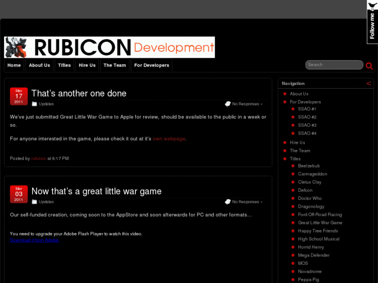Click folder icon beside first post's Updates
This screenshot has height=283, width=378.
click(34, 104)
